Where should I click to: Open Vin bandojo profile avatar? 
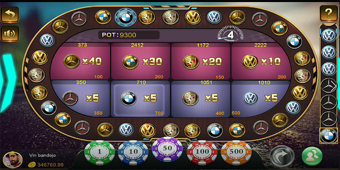coord(13,160)
